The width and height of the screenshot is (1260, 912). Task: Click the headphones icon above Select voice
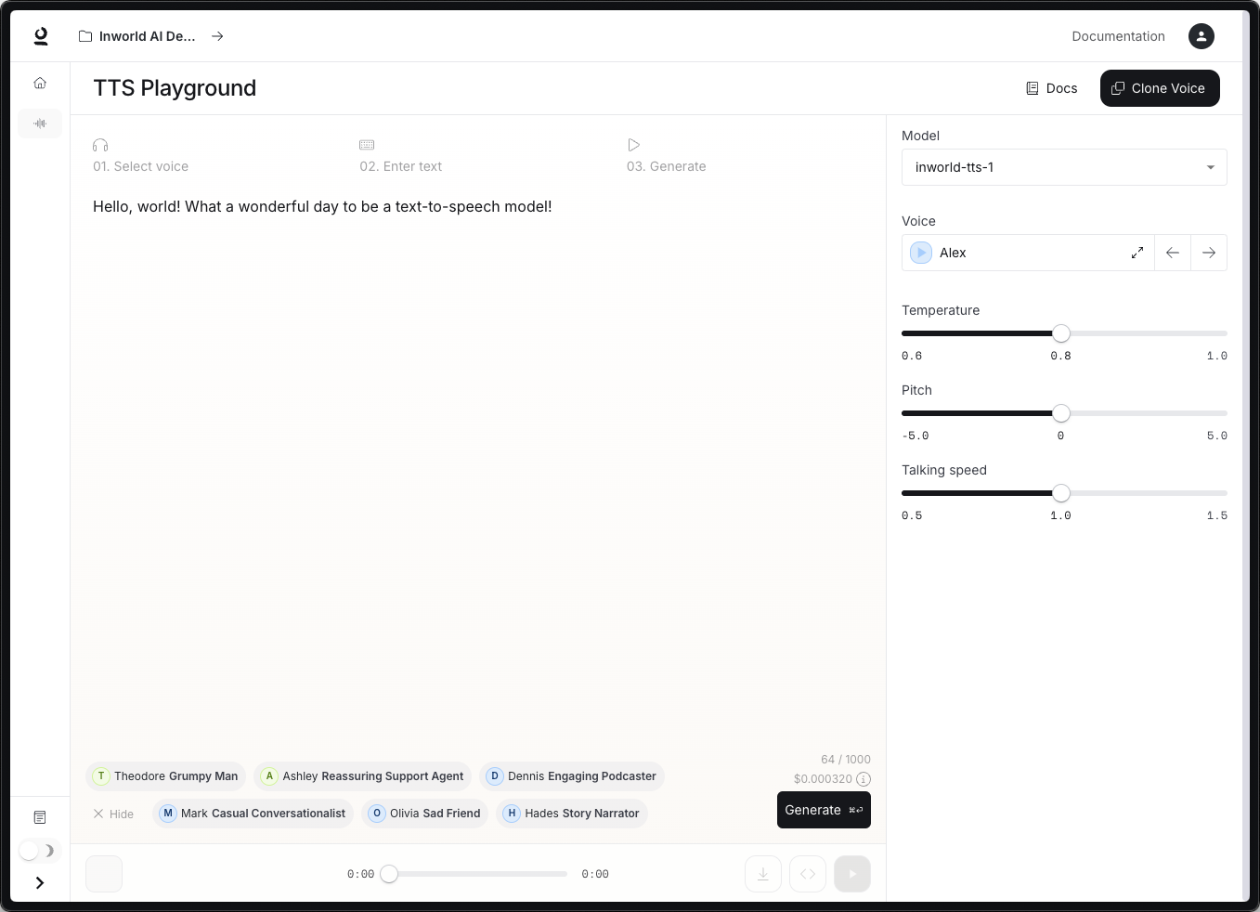pos(100,145)
